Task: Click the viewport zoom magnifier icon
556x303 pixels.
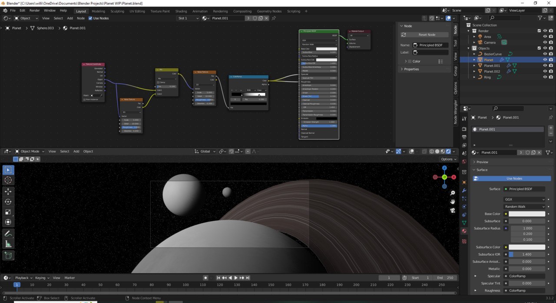Action: tap(453, 193)
